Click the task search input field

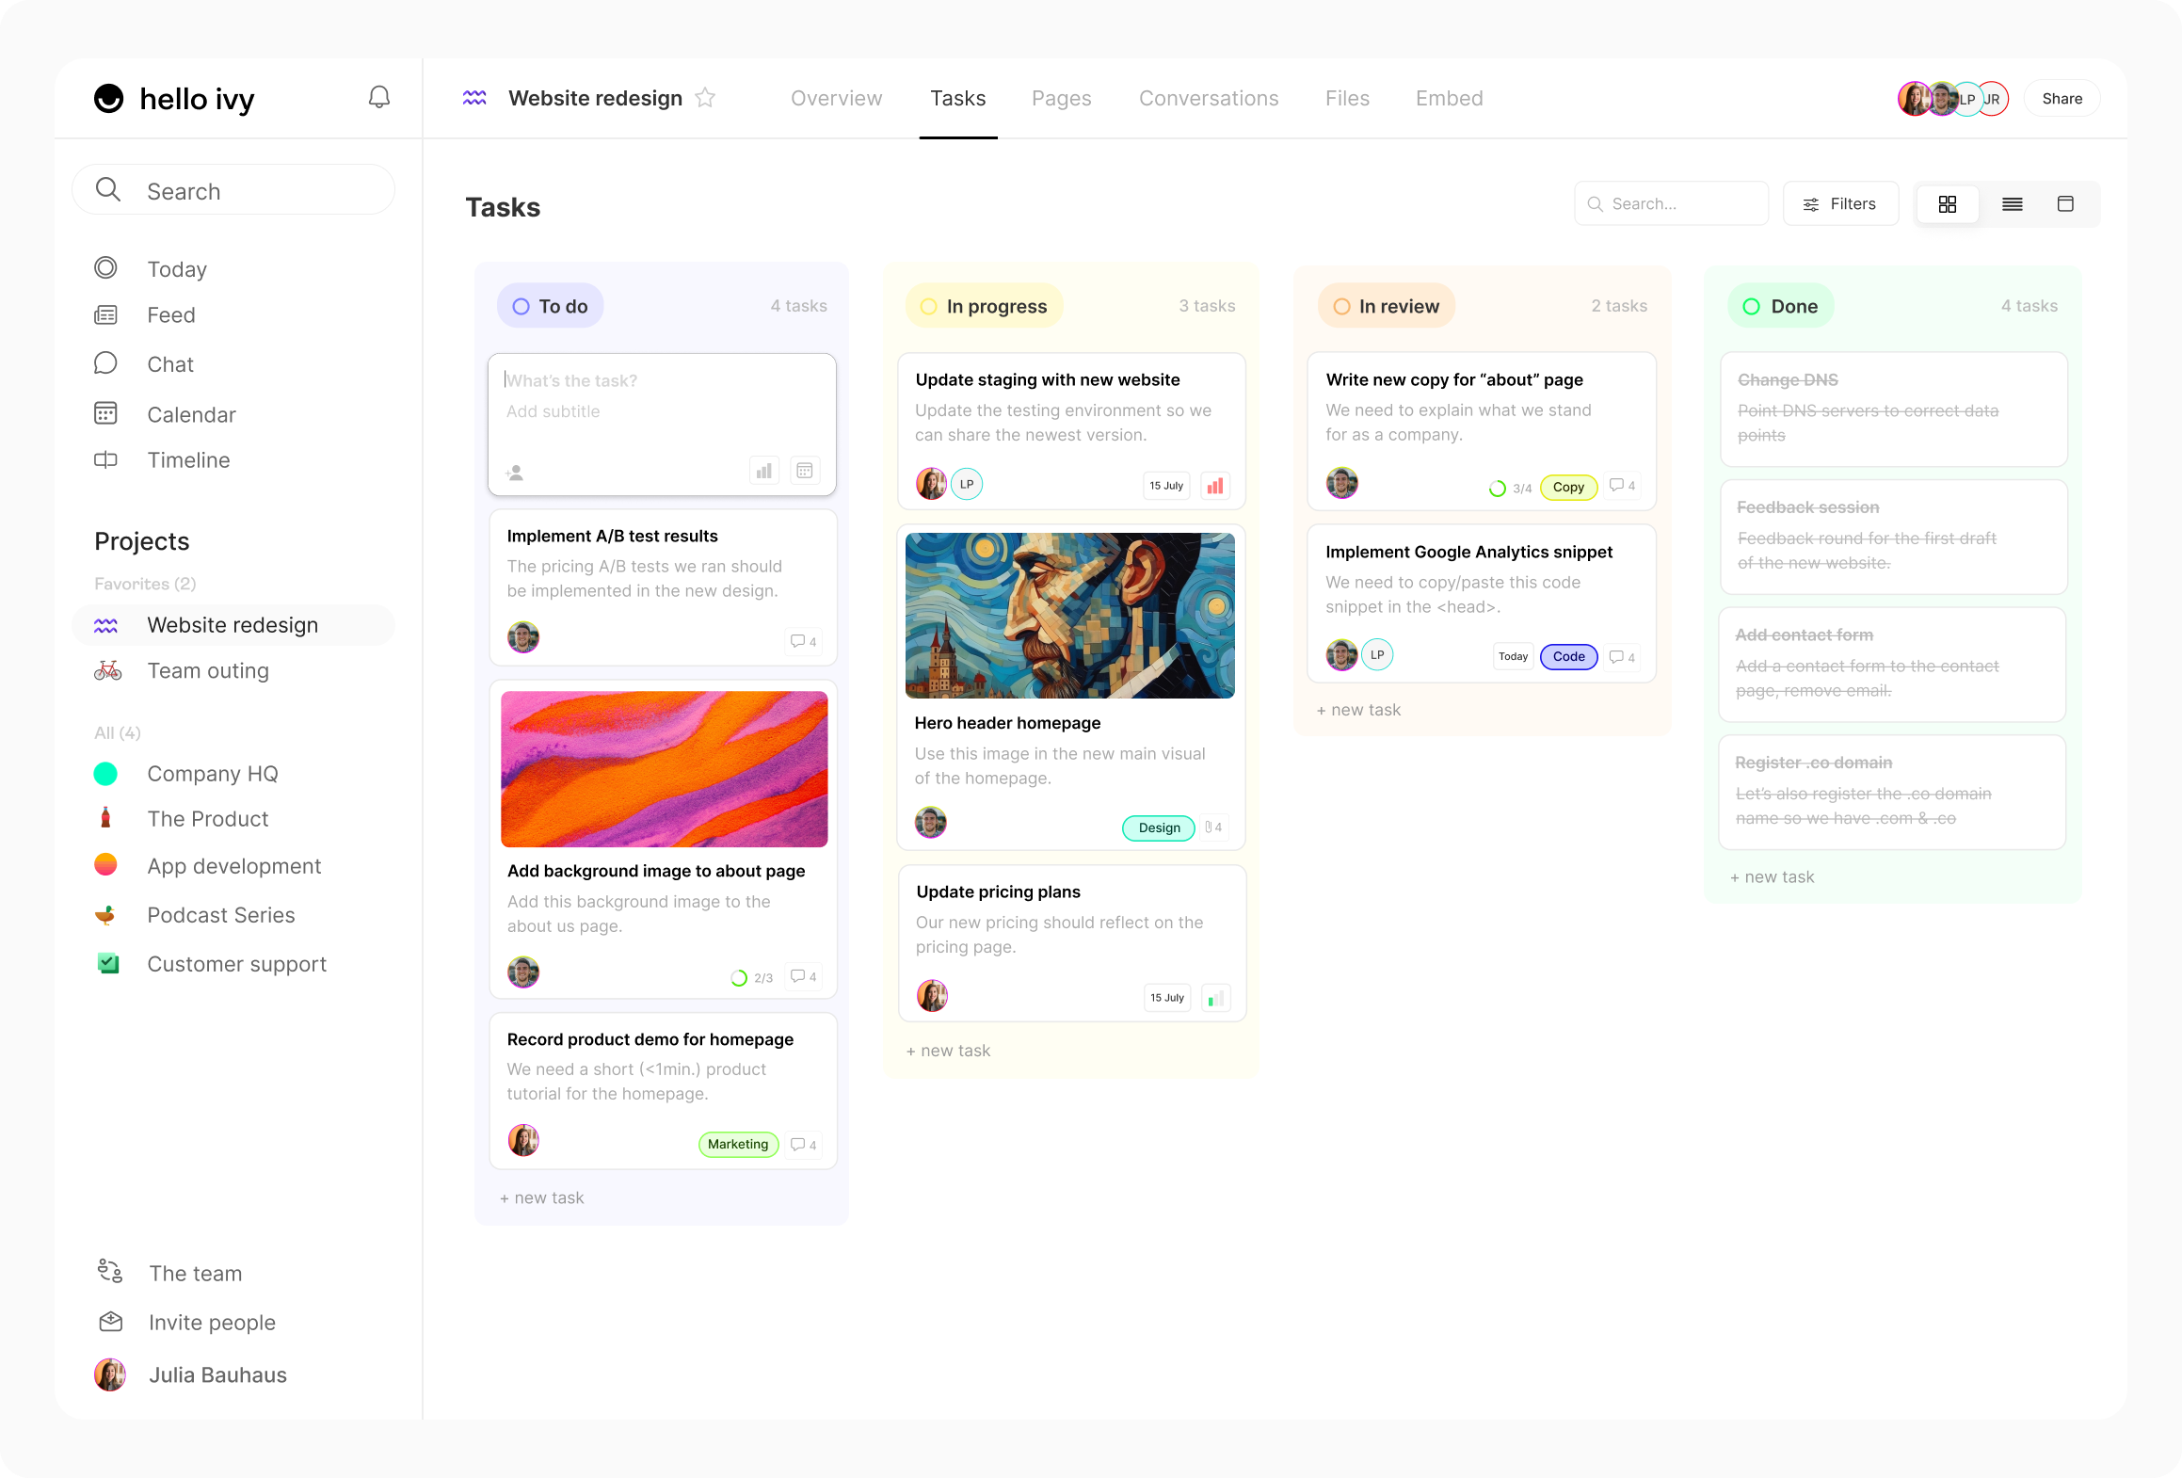click(1673, 203)
